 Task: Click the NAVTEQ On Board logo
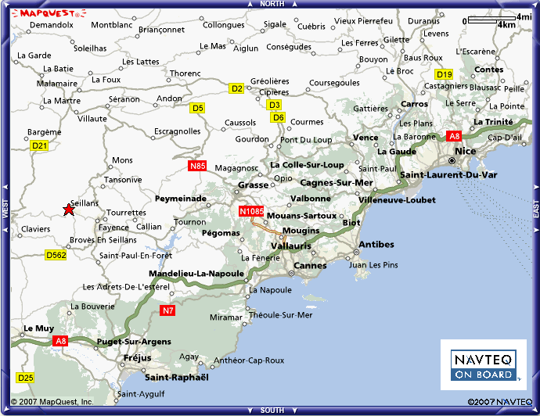(x=484, y=364)
